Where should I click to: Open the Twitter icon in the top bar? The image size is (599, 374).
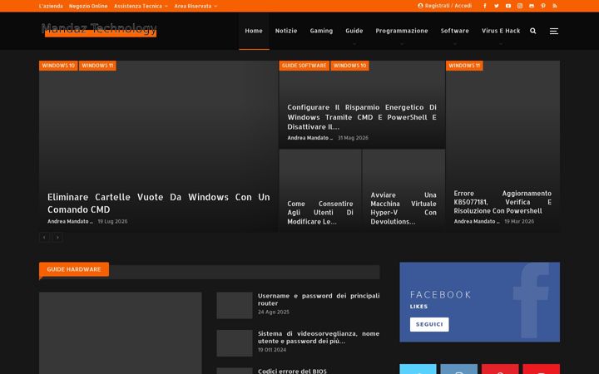[496, 6]
